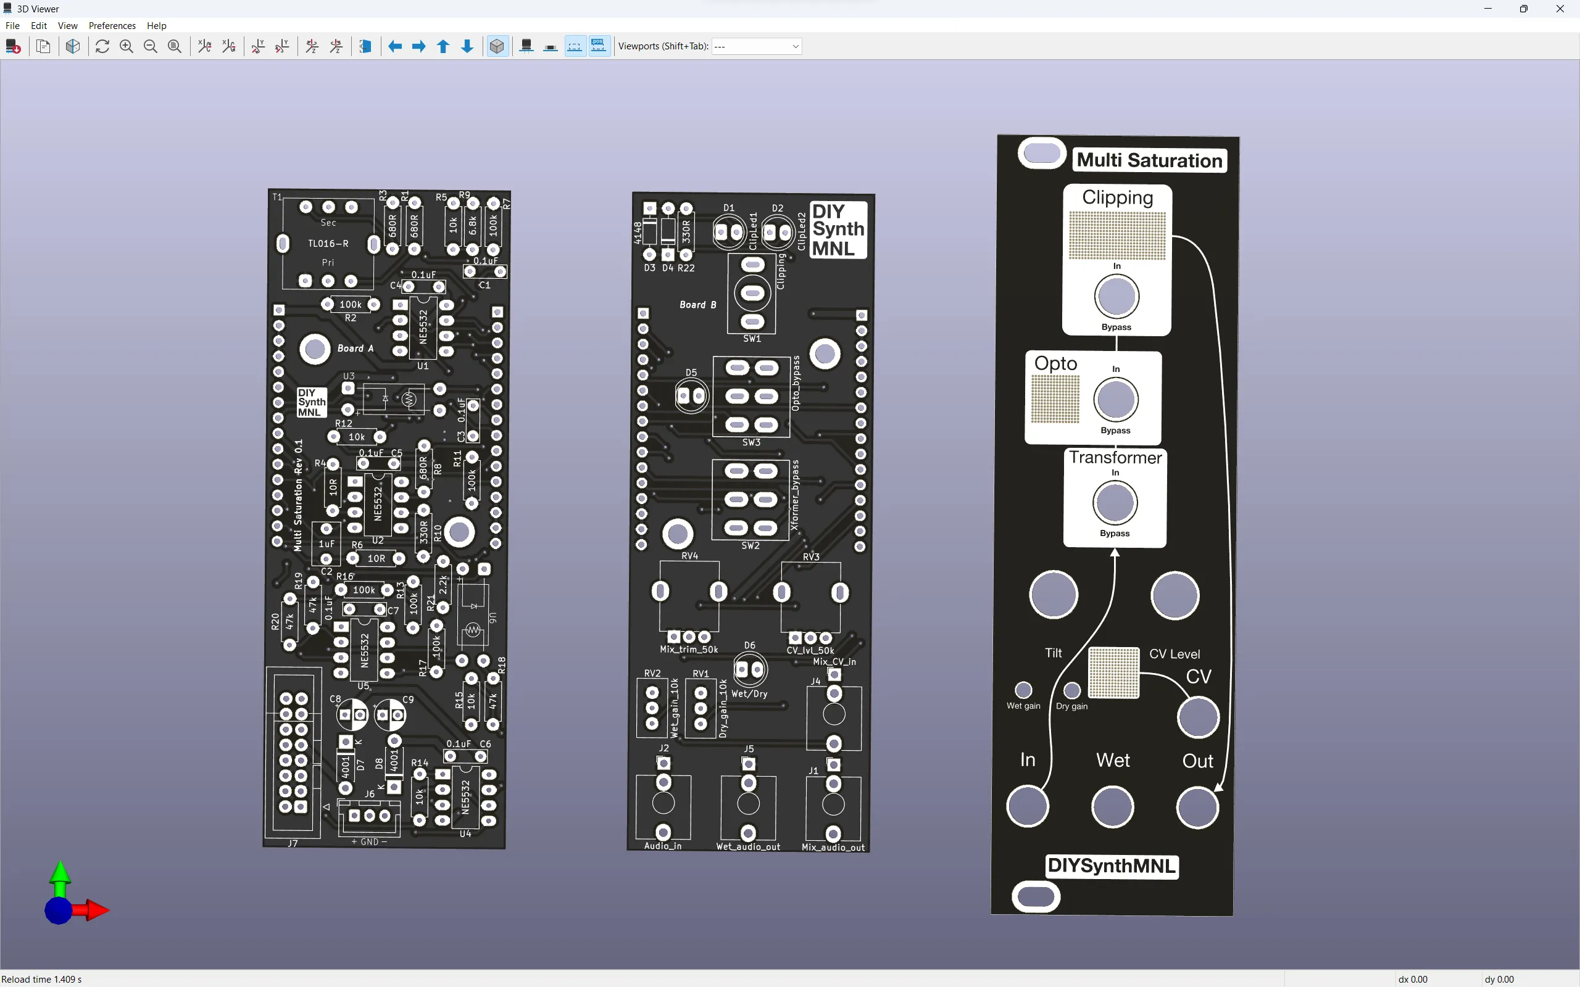Screen dimensions: 1580x987
Task: Zoom in on the boards
Action: (x=127, y=46)
